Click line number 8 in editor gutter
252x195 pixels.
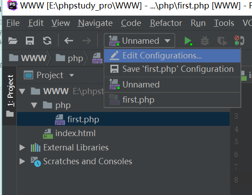[x=236, y=180]
